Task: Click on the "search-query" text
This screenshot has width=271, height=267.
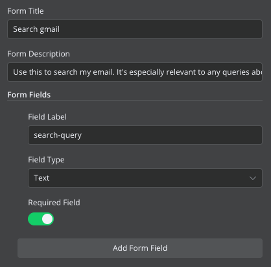Action: (58, 135)
